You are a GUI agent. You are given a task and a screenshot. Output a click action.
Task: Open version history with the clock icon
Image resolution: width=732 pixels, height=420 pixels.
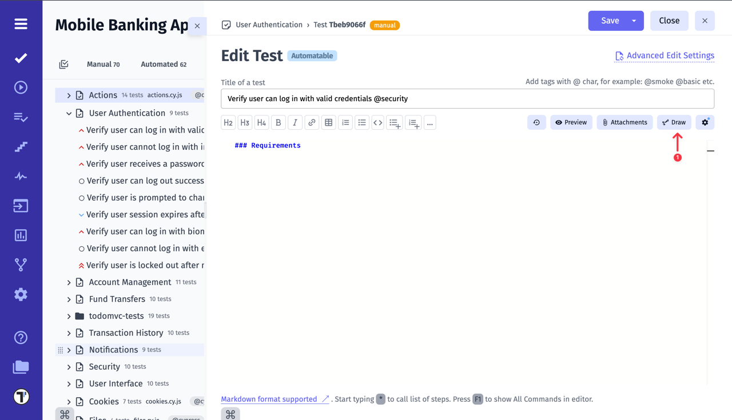[x=536, y=122]
